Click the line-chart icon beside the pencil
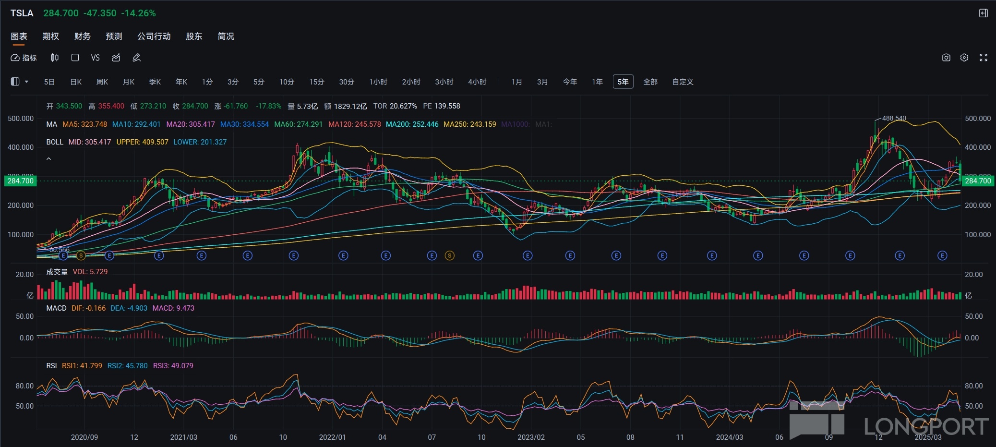 tap(116, 58)
